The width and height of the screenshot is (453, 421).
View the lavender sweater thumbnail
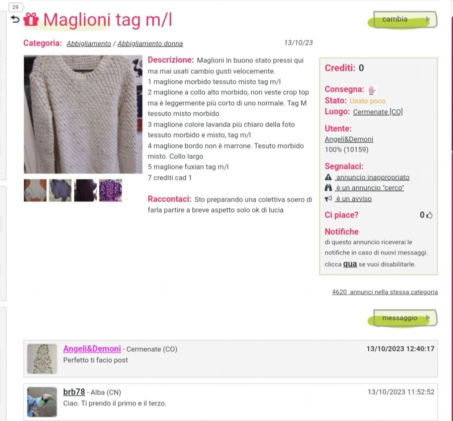pos(60,190)
